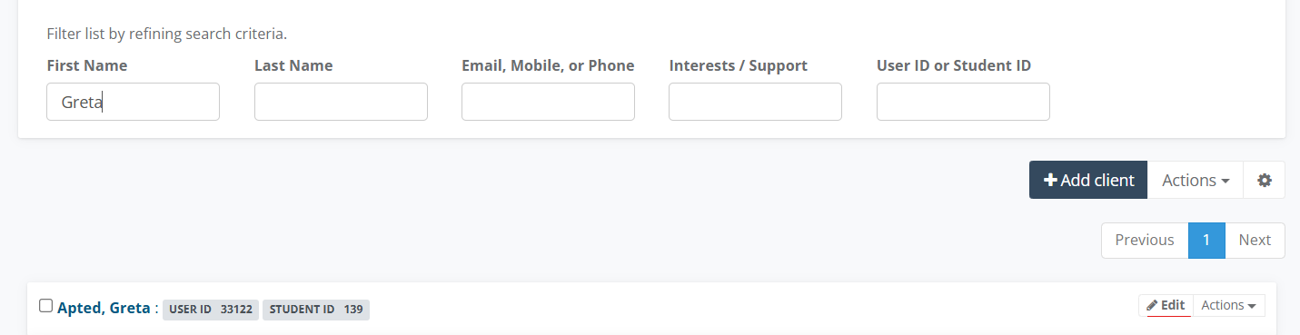The image size is (1300, 335).
Task: Select the Email, Mobile, or Phone input
Action: tap(548, 102)
